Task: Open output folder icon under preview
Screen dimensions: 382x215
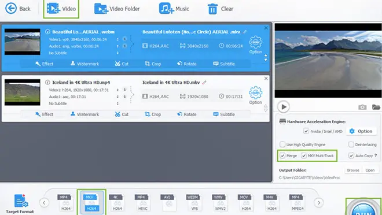Action: point(376,107)
